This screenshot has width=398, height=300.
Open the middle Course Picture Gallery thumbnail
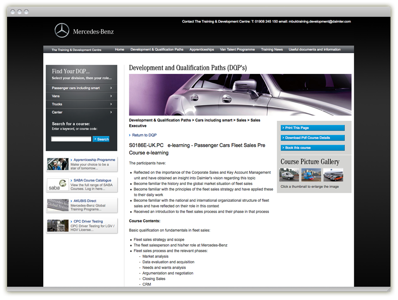coord(311,175)
